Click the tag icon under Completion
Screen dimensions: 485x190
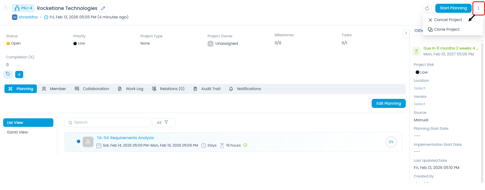coord(8,74)
